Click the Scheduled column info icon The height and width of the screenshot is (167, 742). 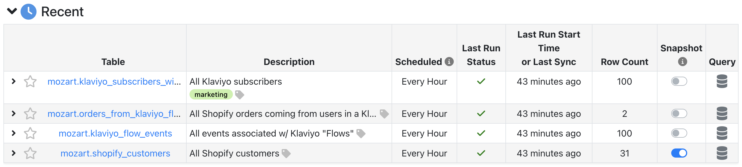449,62
